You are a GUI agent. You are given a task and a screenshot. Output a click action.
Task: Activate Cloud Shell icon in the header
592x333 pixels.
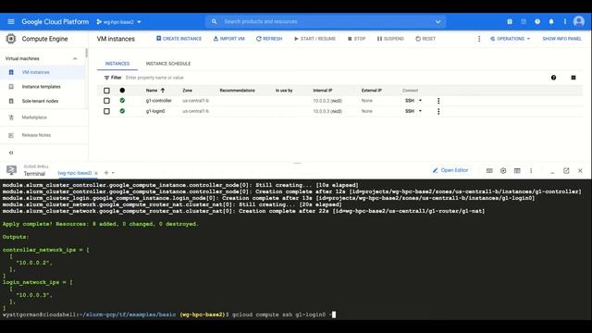pyautogui.click(x=524, y=22)
